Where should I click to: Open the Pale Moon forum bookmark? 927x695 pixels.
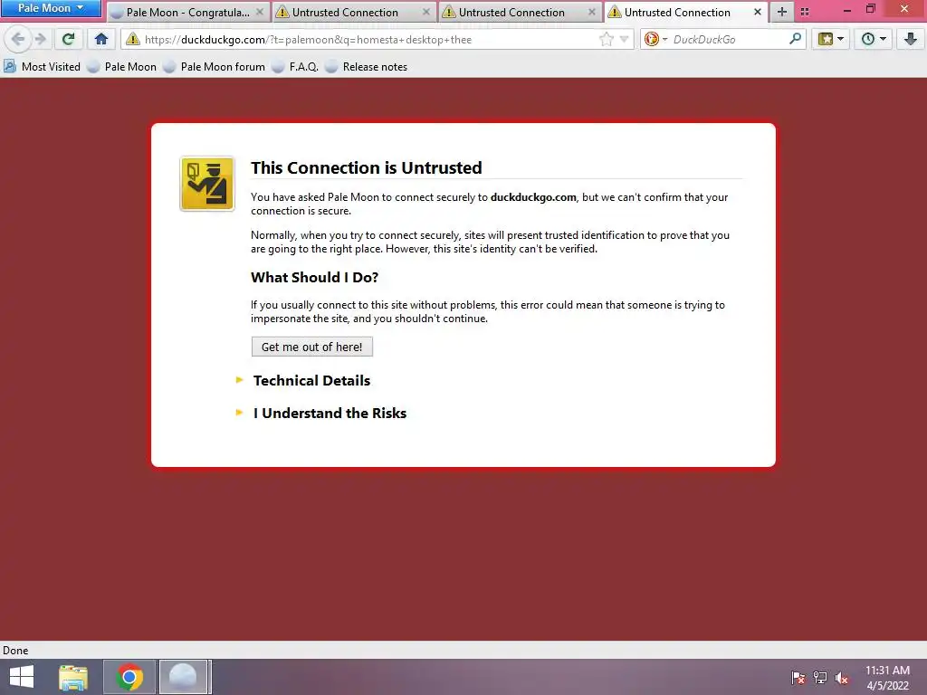pyautogui.click(x=214, y=67)
